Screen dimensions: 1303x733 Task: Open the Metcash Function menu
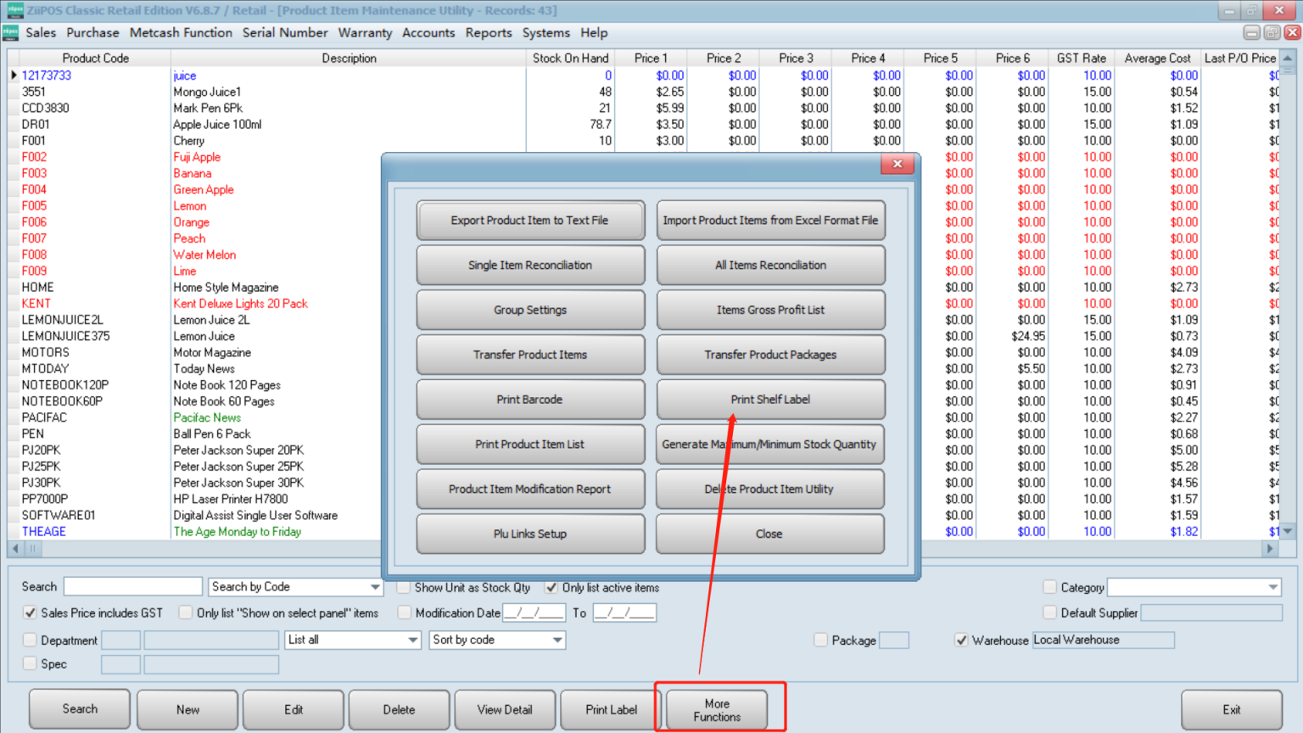[x=181, y=33]
